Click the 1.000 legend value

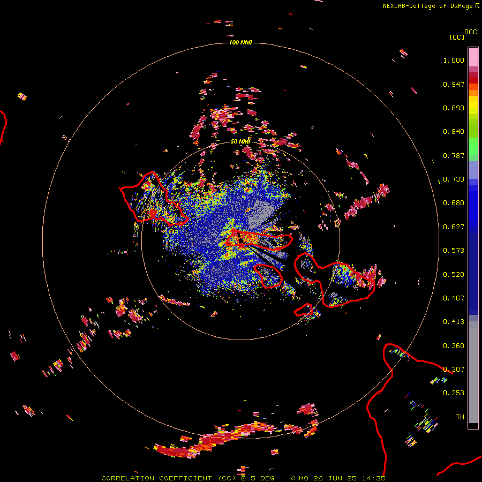tap(454, 60)
